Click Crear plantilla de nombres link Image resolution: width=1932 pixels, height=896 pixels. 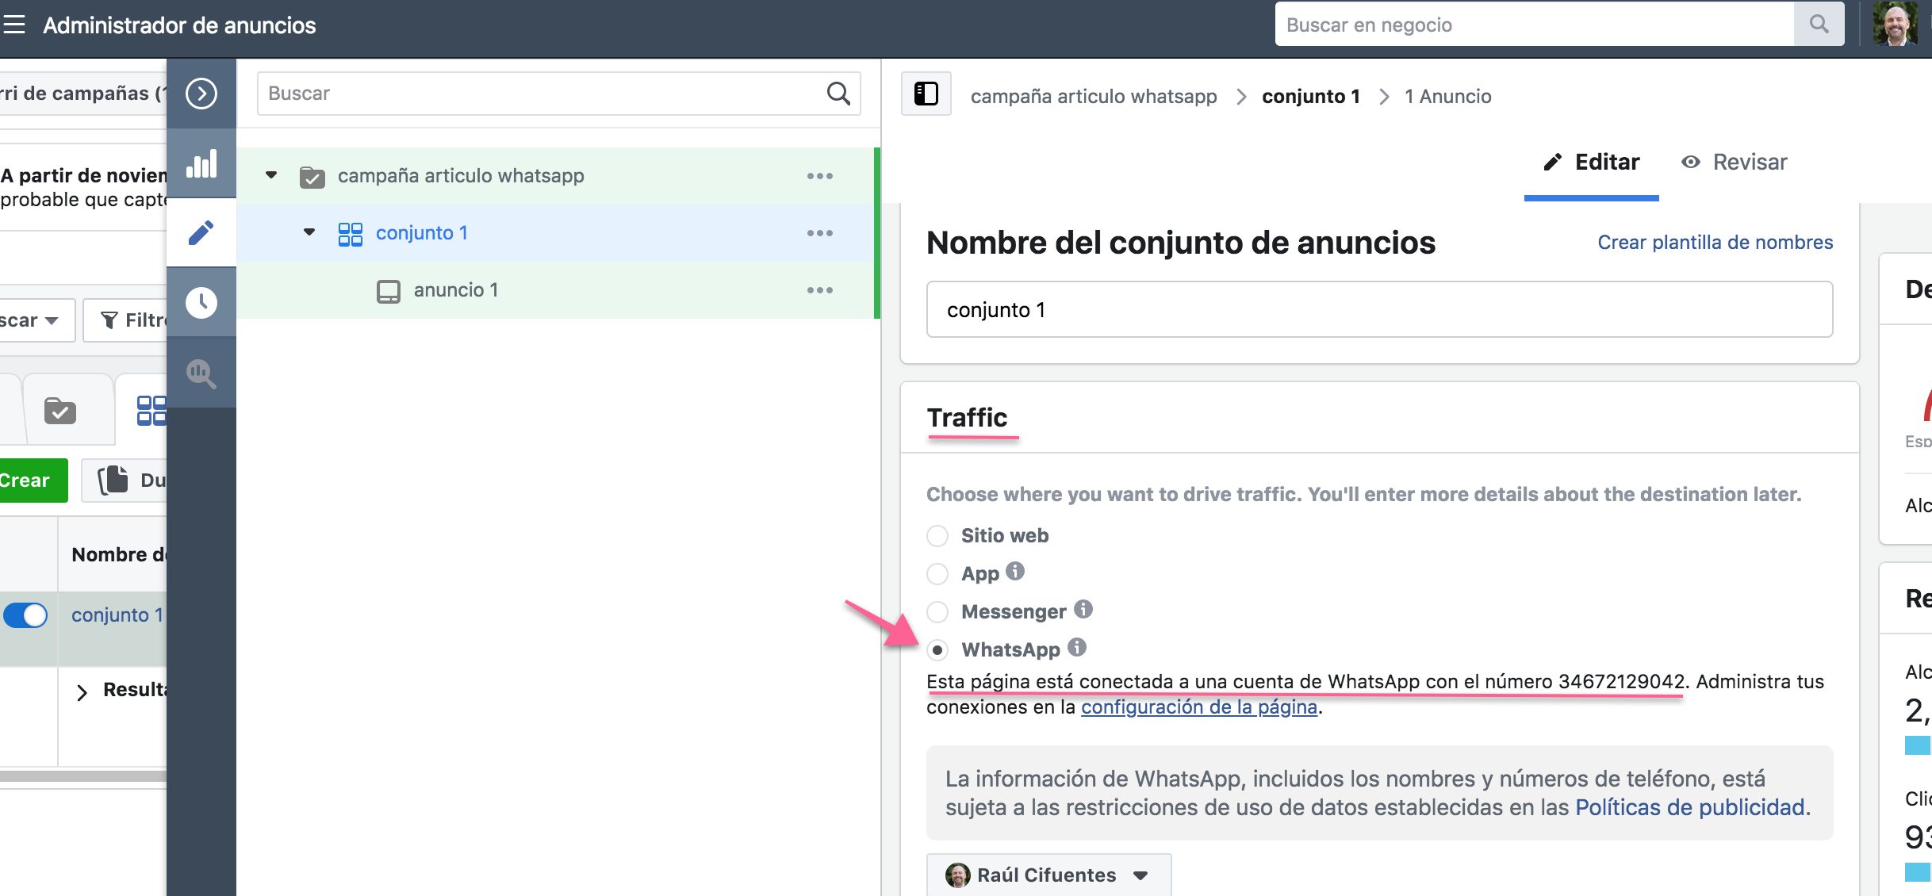coord(1715,242)
